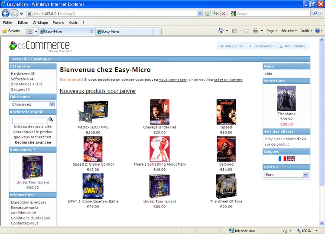Click the search magnifier icon by Google box
This screenshot has height=234, width=325.
tap(315, 14)
